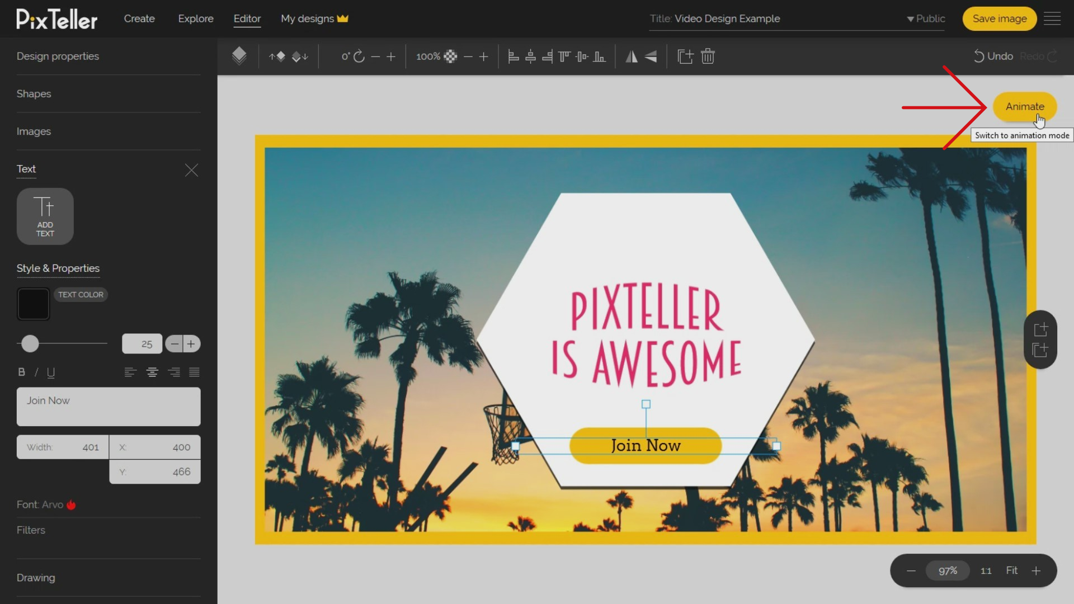Image resolution: width=1074 pixels, height=604 pixels.
Task: Set text alignment to left
Action: [130, 372]
